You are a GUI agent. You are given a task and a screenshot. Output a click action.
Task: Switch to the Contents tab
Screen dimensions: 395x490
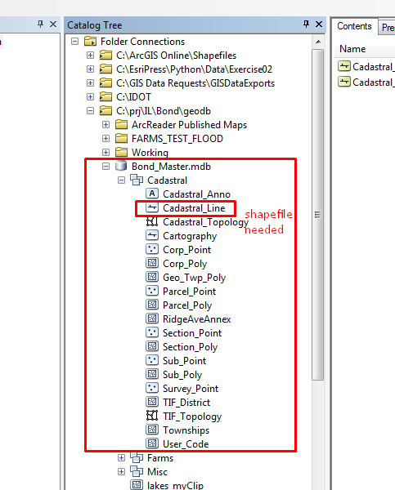point(354,26)
